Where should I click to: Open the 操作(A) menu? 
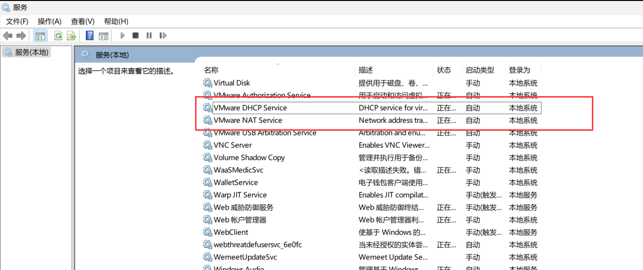coord(50,21)
